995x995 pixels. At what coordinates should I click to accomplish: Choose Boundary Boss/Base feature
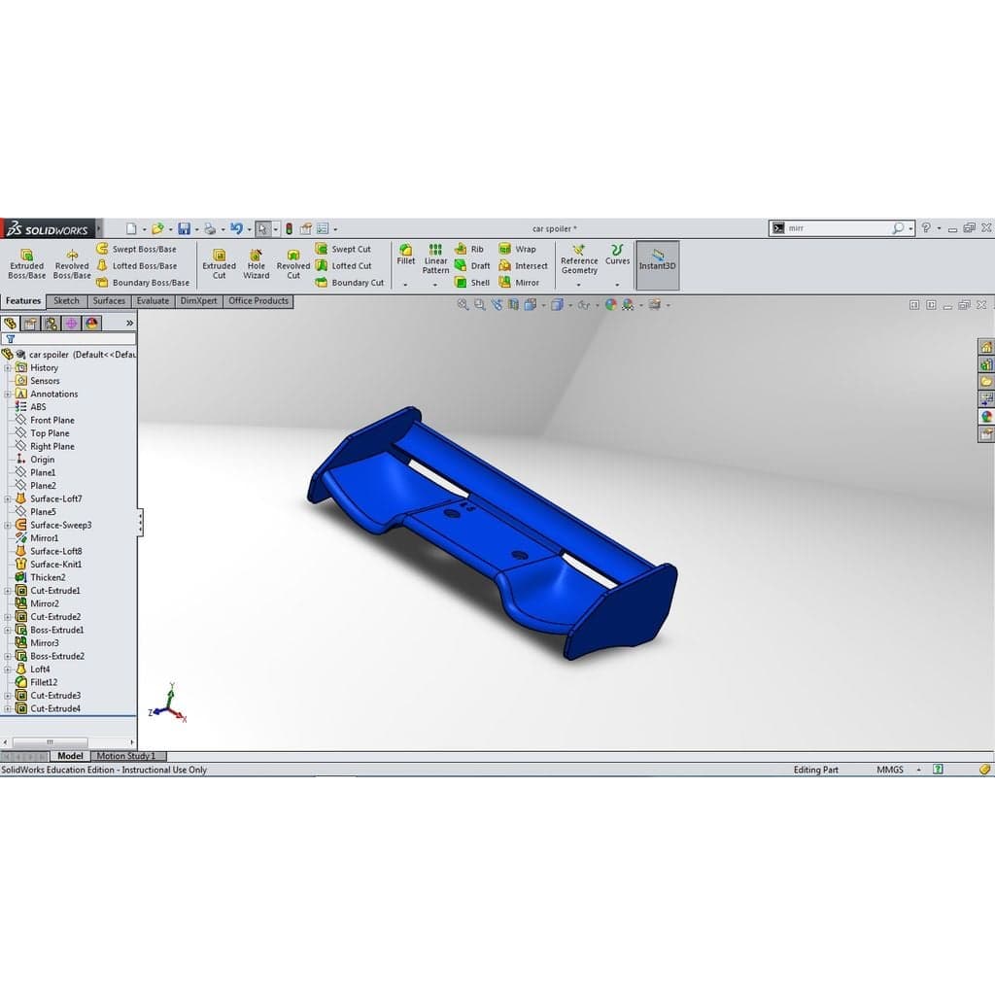tap(143, 283)
